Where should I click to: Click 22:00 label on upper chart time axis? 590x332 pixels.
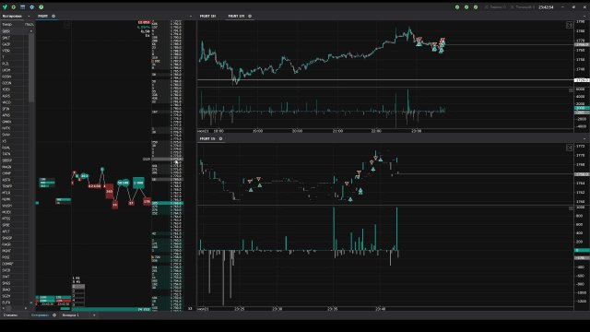click(376, 131)
